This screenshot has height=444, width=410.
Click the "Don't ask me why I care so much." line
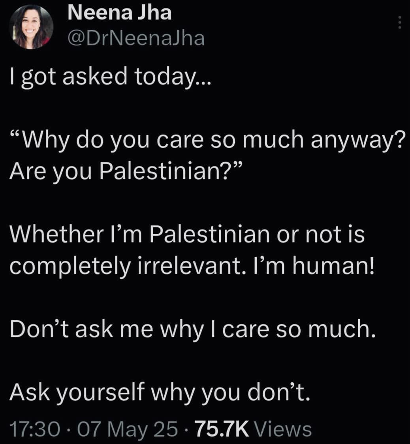pos(193,329)
